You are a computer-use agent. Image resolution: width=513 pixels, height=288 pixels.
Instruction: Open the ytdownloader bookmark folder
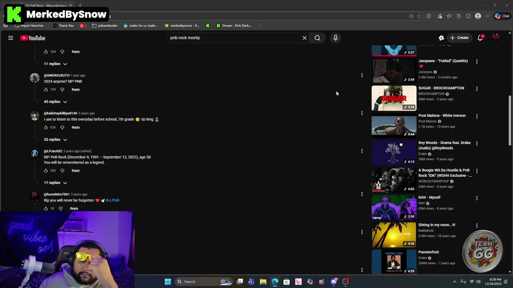(x=105, y=26)
